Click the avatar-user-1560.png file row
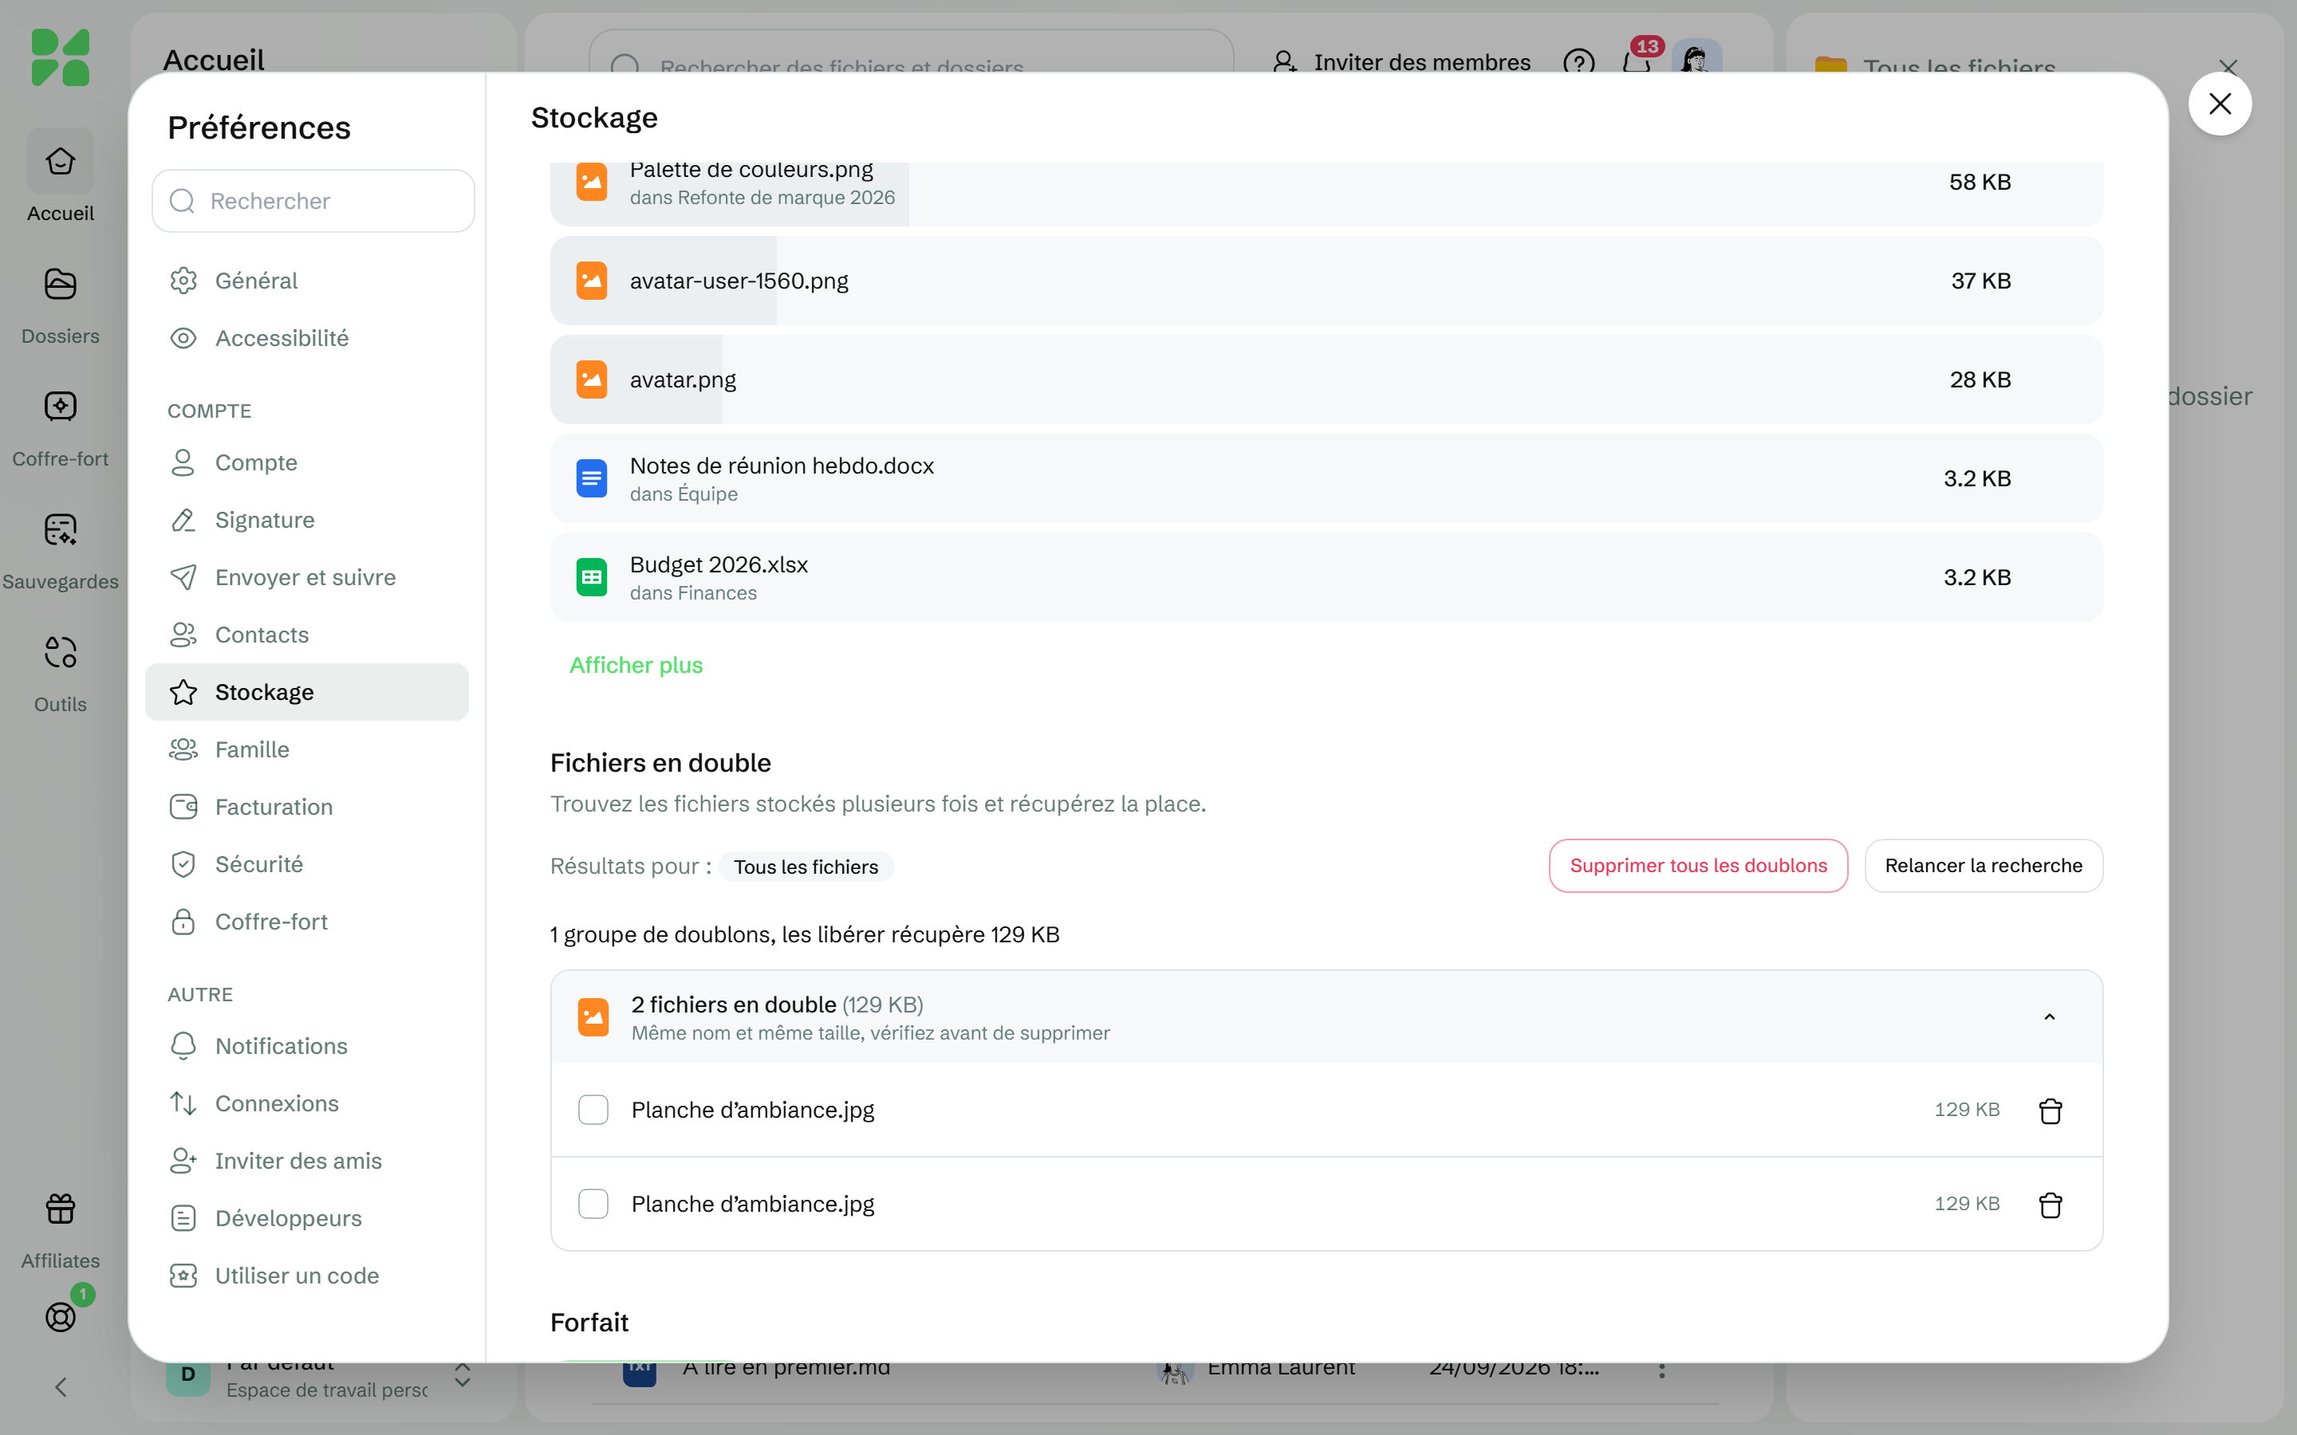The width and height of the screenshot is (2297, 1435). tap(1326, 281)
